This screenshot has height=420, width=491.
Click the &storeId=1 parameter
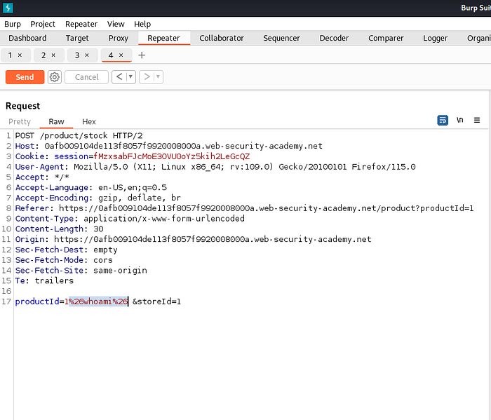point(156,302)
